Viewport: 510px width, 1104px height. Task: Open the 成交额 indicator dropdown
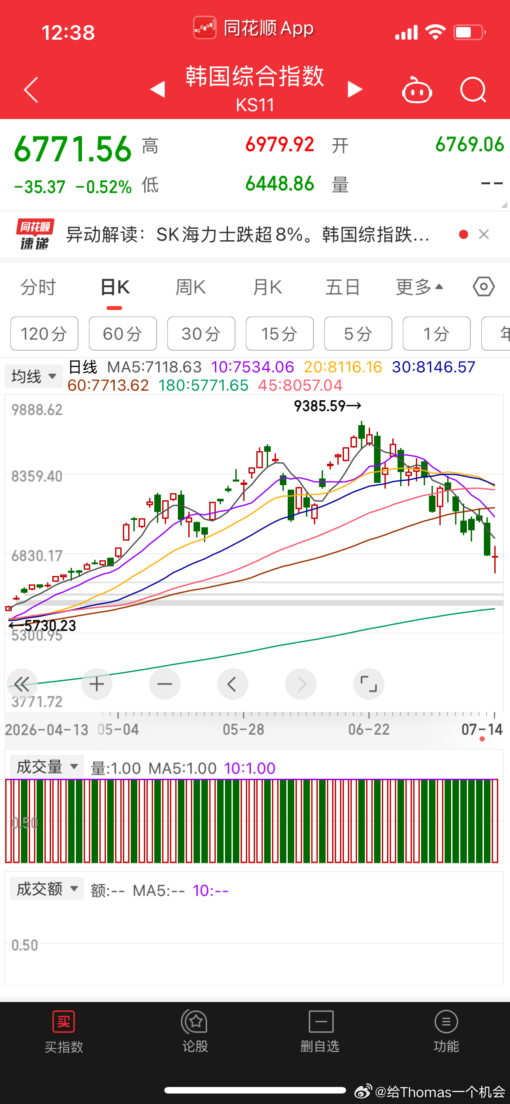point(47,889)
